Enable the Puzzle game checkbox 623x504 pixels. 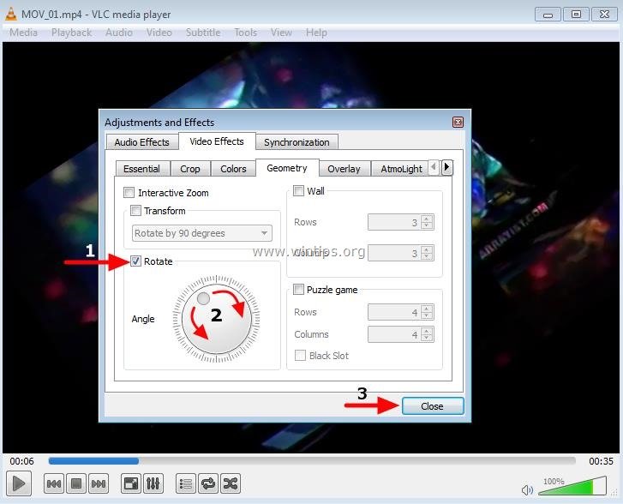(x=298, y=290)
